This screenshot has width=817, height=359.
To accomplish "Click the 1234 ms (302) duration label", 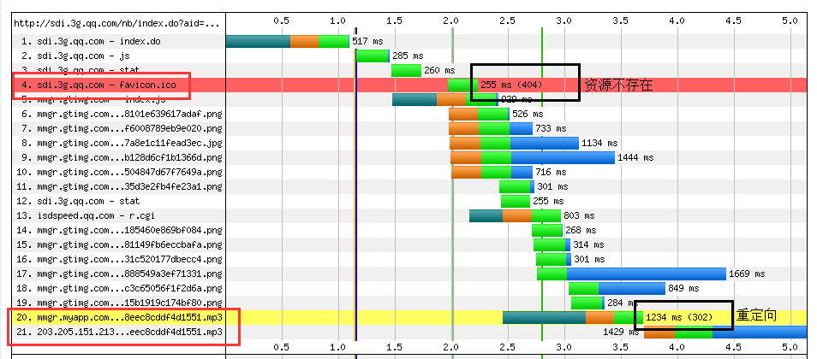I will pos(679,317).
